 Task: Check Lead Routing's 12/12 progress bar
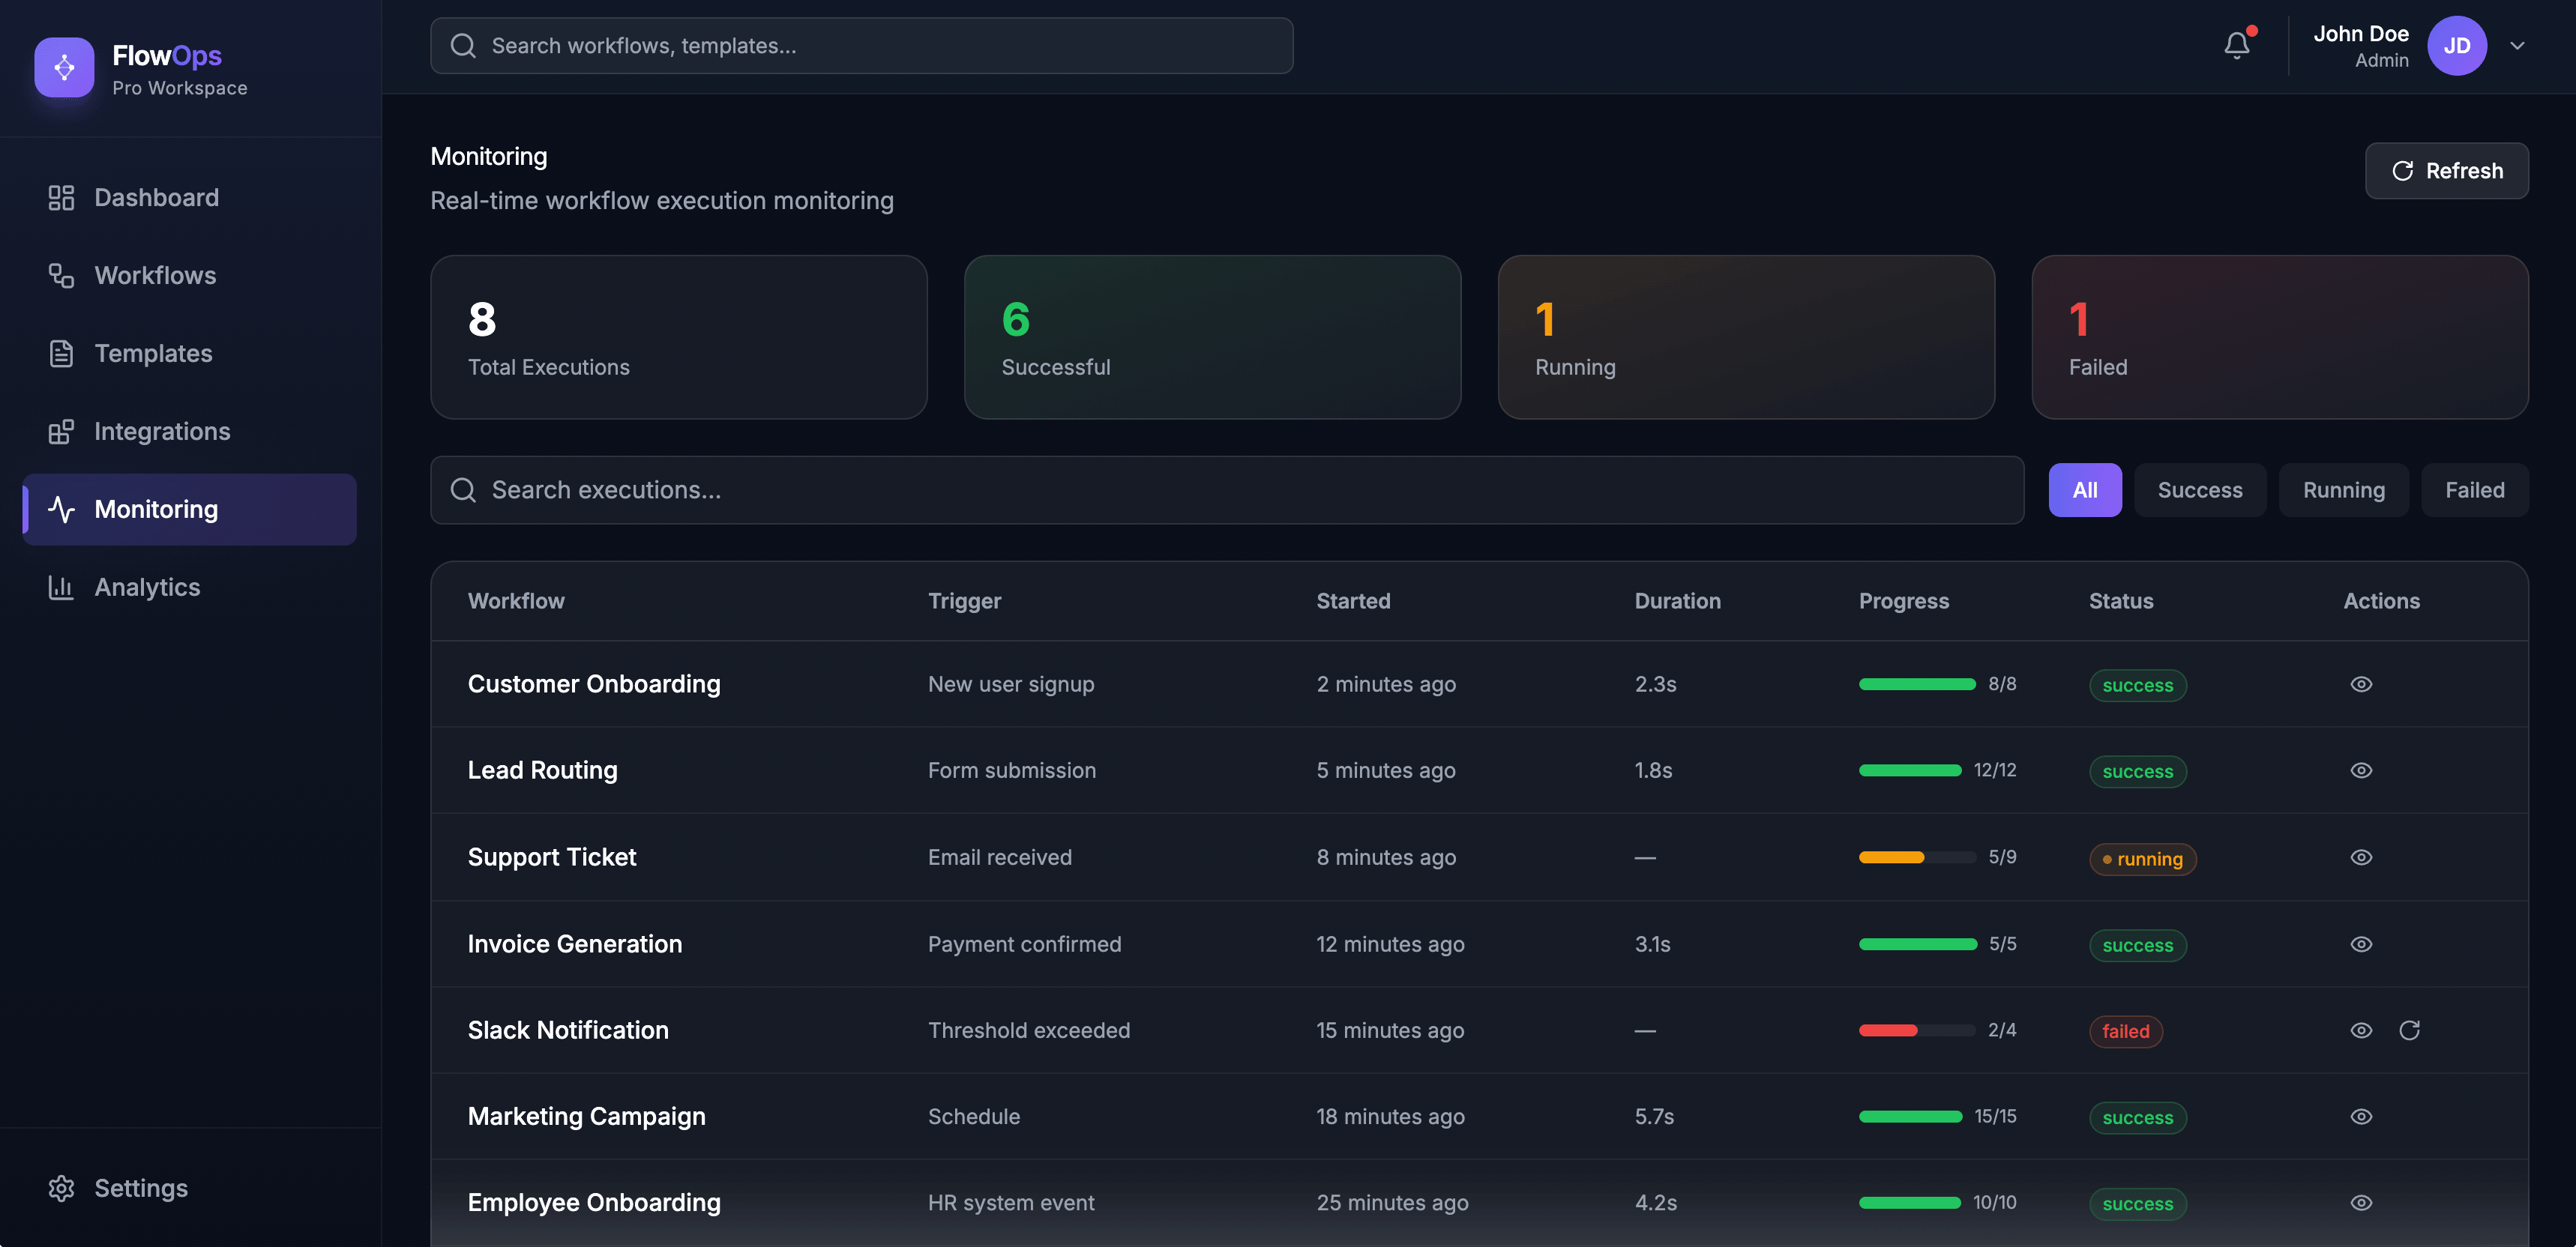click(x=1910, y=770)
